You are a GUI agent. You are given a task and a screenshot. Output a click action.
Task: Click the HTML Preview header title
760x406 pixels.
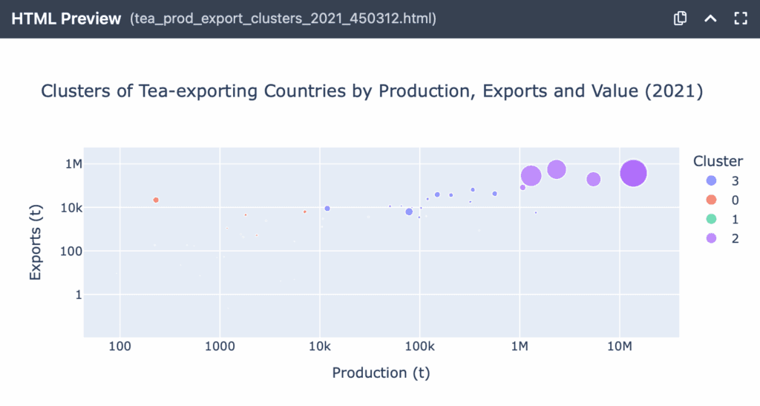pyautogui.click(x=66, y=19)
